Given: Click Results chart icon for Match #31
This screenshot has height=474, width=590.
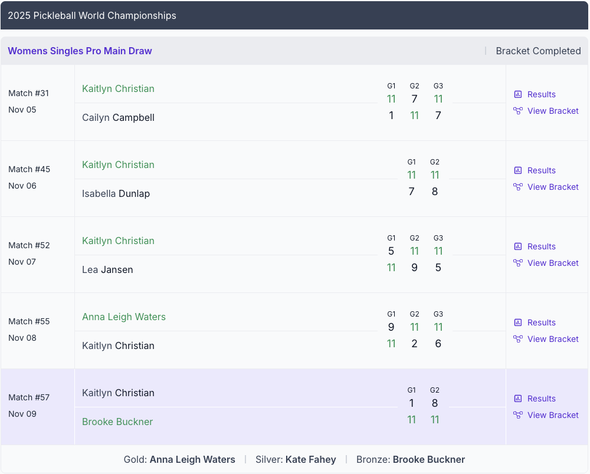Looking at the screenshot, I should point(518,94).
